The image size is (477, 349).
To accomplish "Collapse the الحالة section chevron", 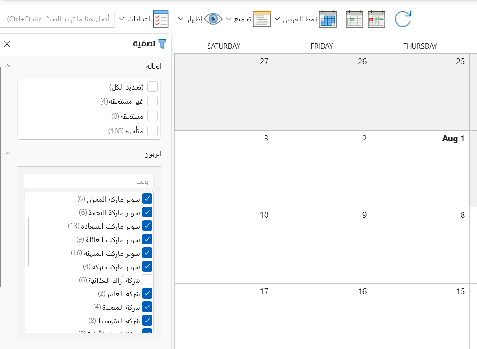I will coord(7,66).
